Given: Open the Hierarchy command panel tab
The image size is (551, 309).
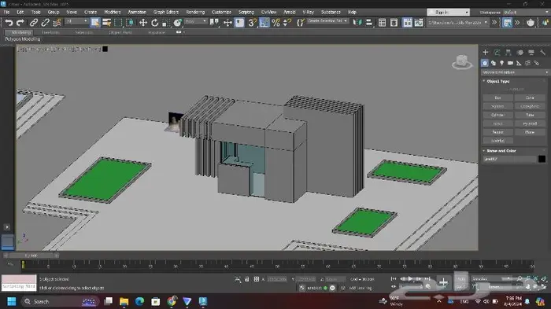Looking at the screenshot, I should (x=508, y=53).
